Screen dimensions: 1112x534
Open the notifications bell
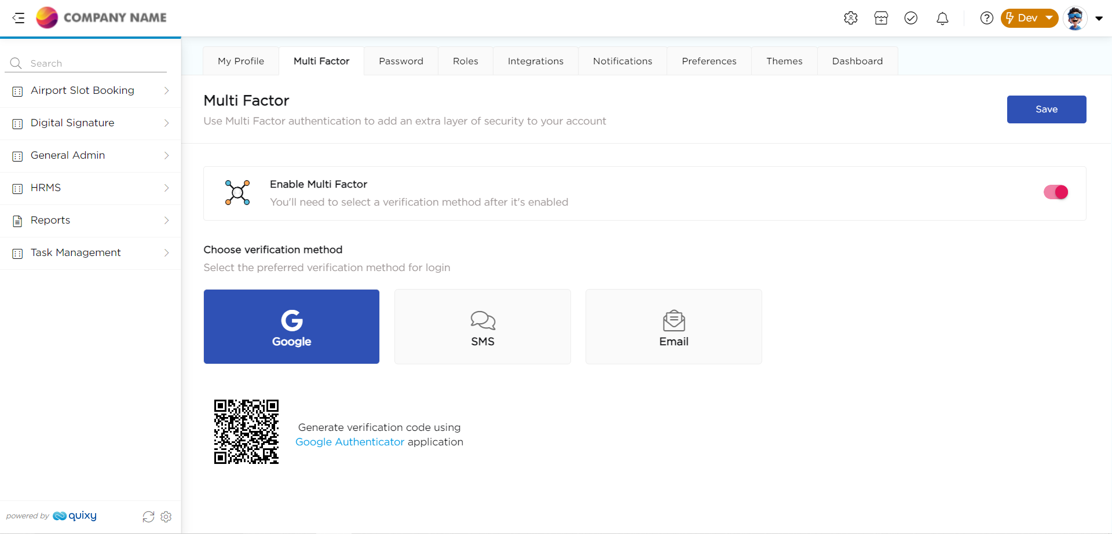942,19
